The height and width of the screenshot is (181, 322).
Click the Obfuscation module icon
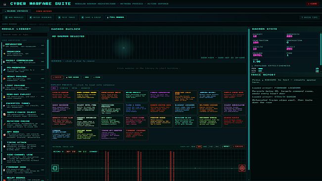click(3, 45)
